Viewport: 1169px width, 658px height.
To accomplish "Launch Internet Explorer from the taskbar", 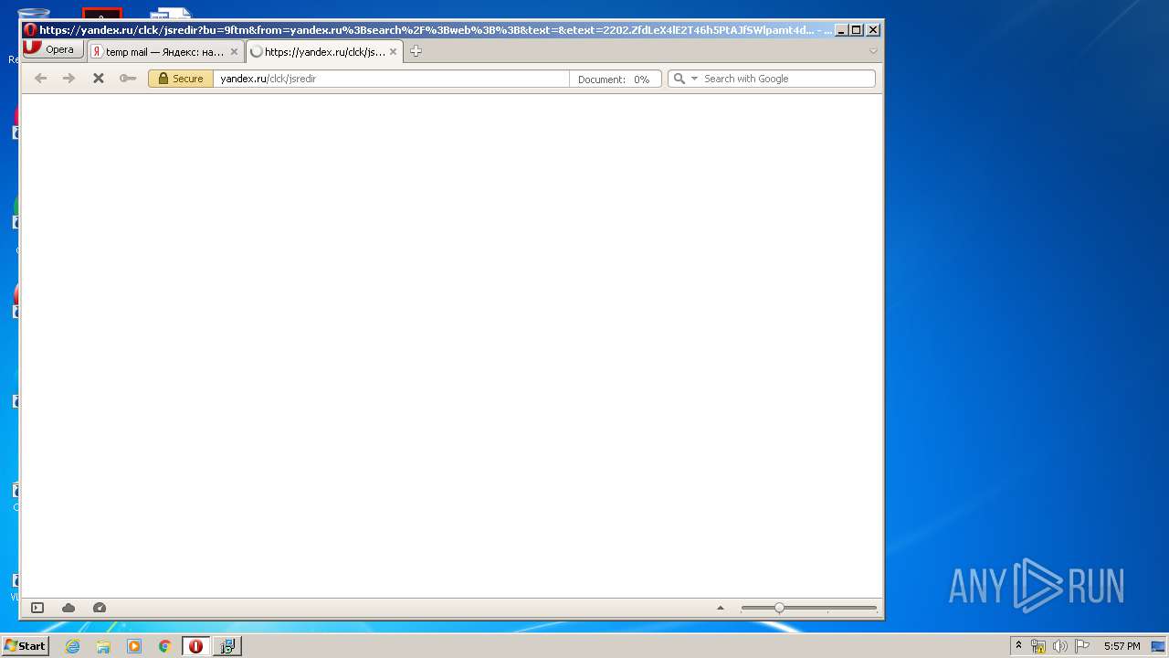I will pos(73,646).
